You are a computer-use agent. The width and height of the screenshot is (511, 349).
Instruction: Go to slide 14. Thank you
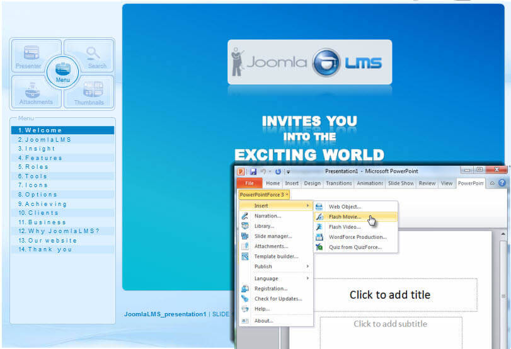[62, 249]
